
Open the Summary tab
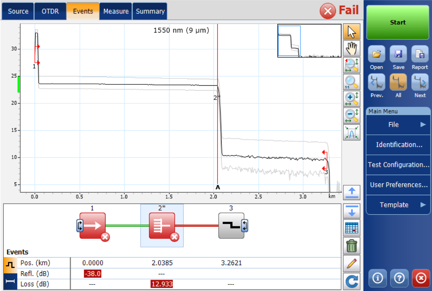(x=150, y=11)
